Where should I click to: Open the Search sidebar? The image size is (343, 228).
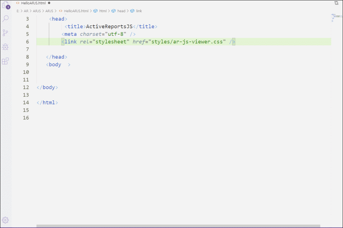5,18
